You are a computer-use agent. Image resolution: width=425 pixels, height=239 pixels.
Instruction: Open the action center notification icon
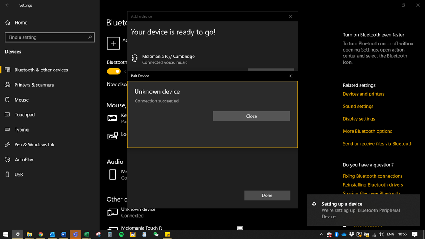415,234
